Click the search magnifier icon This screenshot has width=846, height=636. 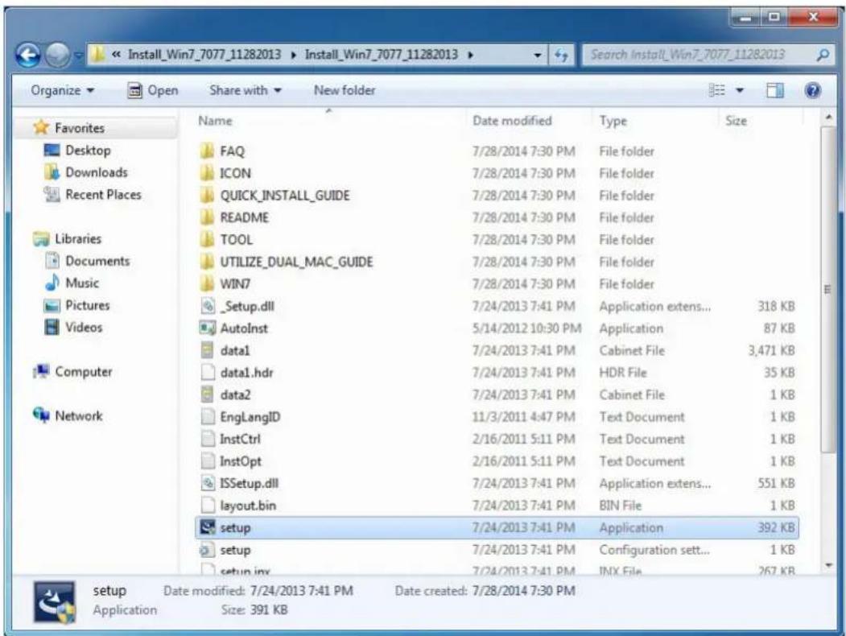click(823, 55)
